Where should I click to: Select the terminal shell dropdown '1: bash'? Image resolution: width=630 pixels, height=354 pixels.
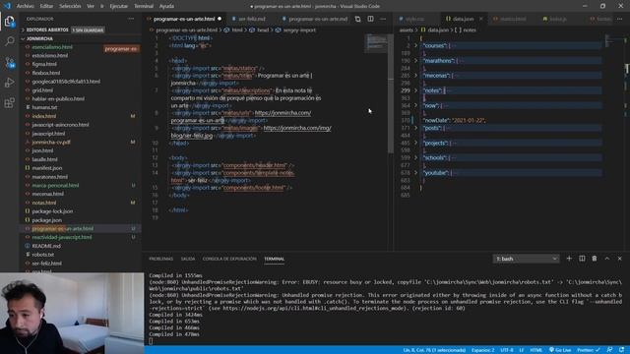[x=526, y=259]
